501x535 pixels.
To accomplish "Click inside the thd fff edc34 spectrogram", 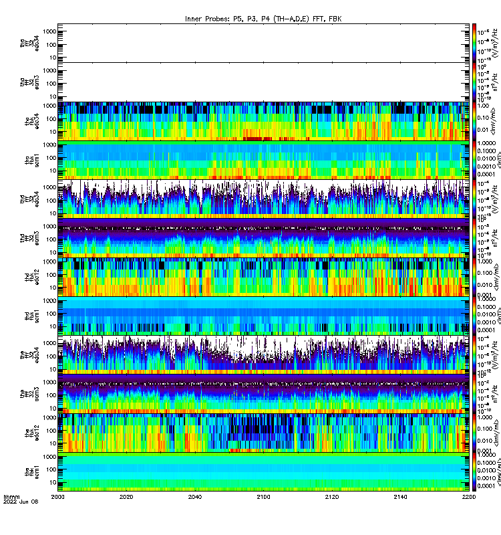I will (x=263, y=199).
